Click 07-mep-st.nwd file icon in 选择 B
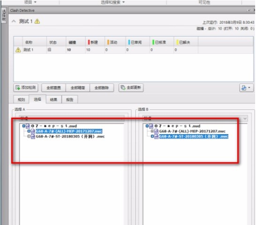The image size is (257, 225). [x=151, y=126]
